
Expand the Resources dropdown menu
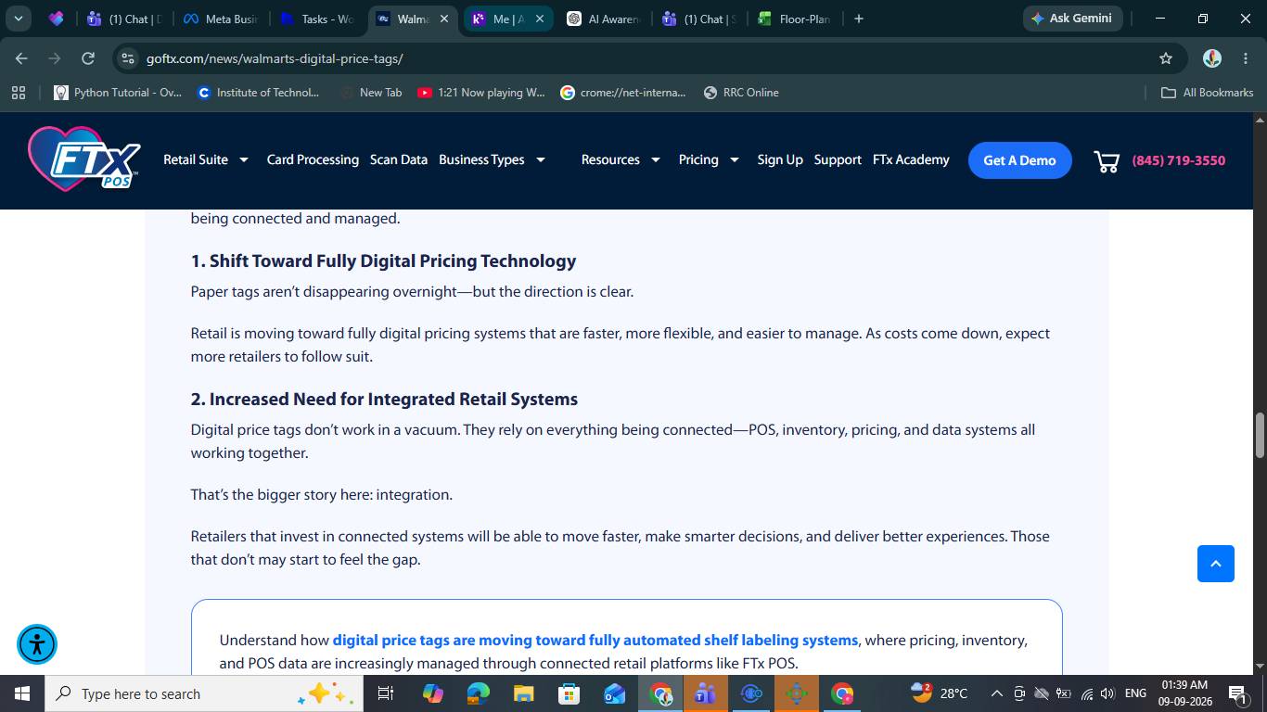[621, 159]
